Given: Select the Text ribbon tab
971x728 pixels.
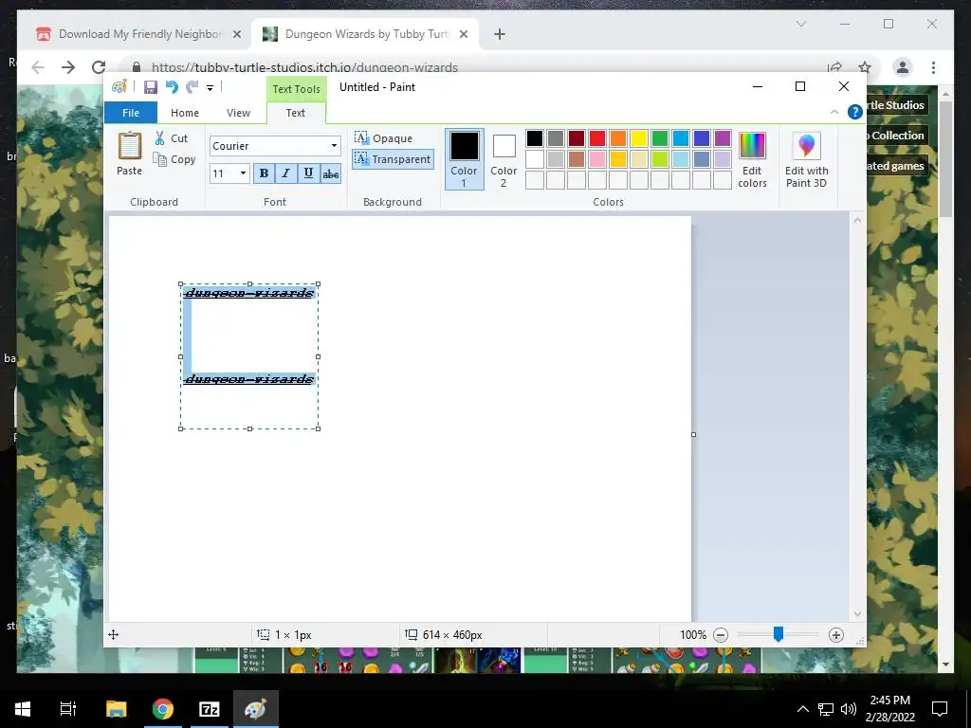Looking at the screenshot, I should click(x=296, y=113).
